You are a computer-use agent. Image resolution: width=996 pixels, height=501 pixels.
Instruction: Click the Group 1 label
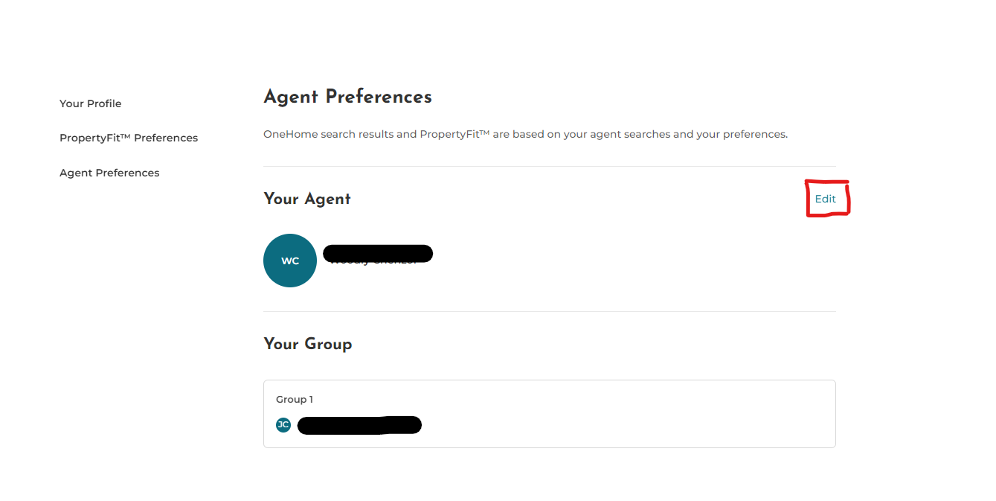(295, 400)
